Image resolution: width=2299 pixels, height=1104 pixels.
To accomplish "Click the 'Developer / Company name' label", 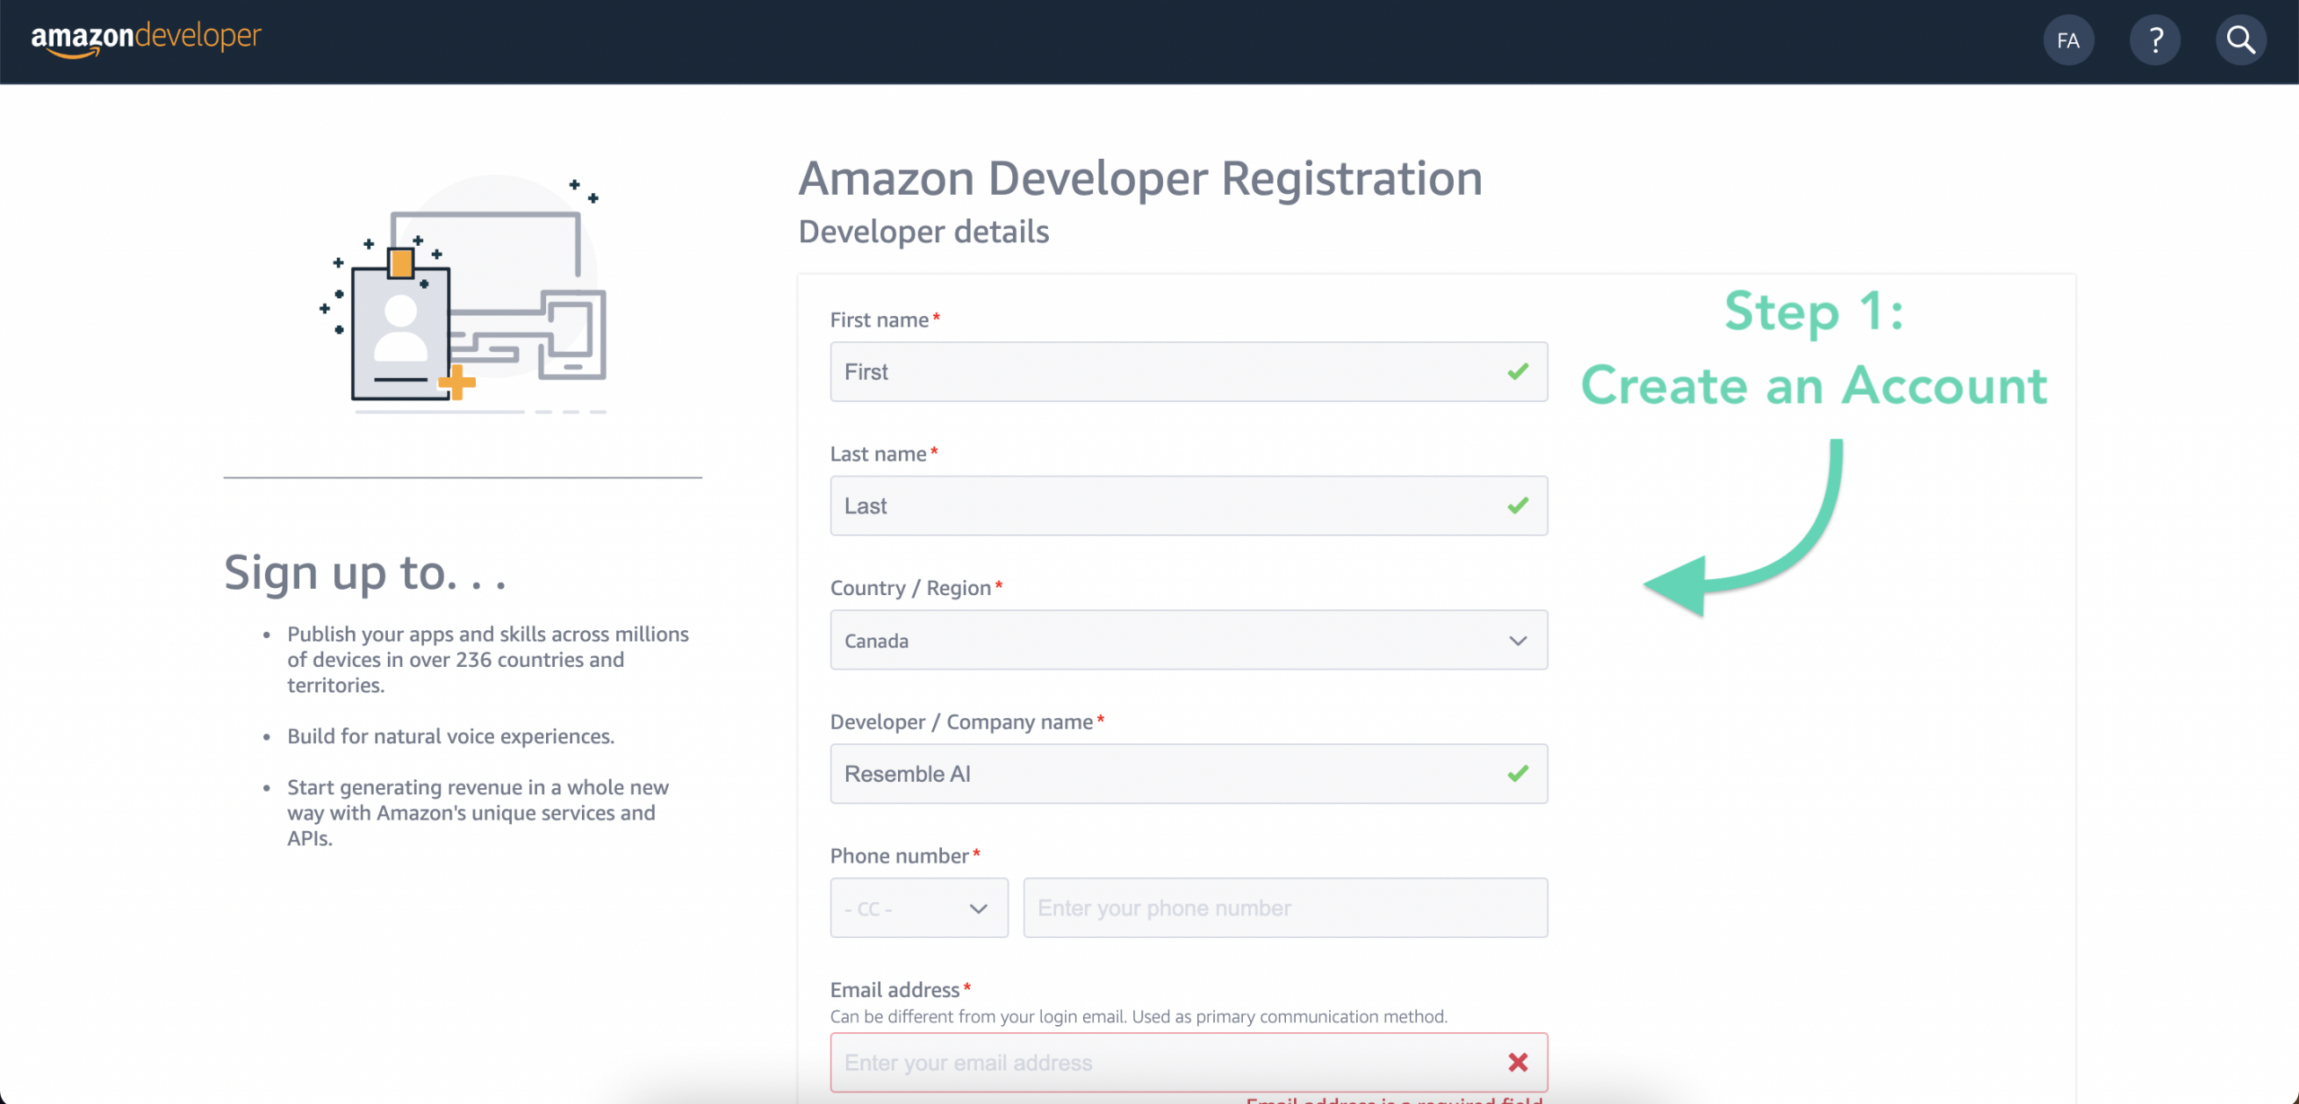I will pyautogui.click(x=962, y=723).
